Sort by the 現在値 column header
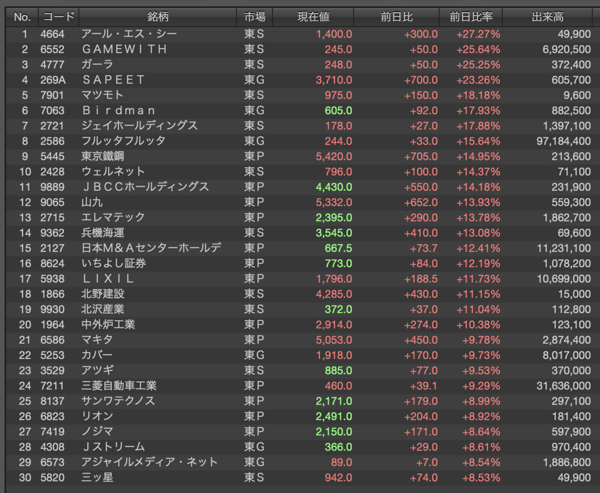The height and width of the screenshot is (493, 600). point(313,17)
